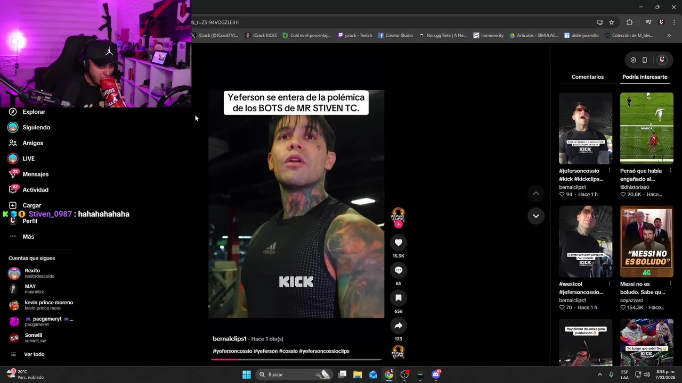This screenshot has width=682, height=383.
Task: Open the Sonwill account
Action: 27,338
